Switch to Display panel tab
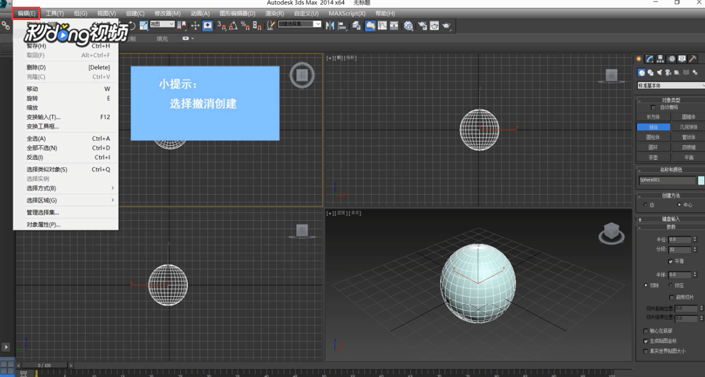This screenshot has height=377, width=705. [x=682, y=59]
